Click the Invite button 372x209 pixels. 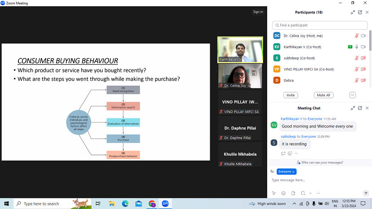click(290, 95)
